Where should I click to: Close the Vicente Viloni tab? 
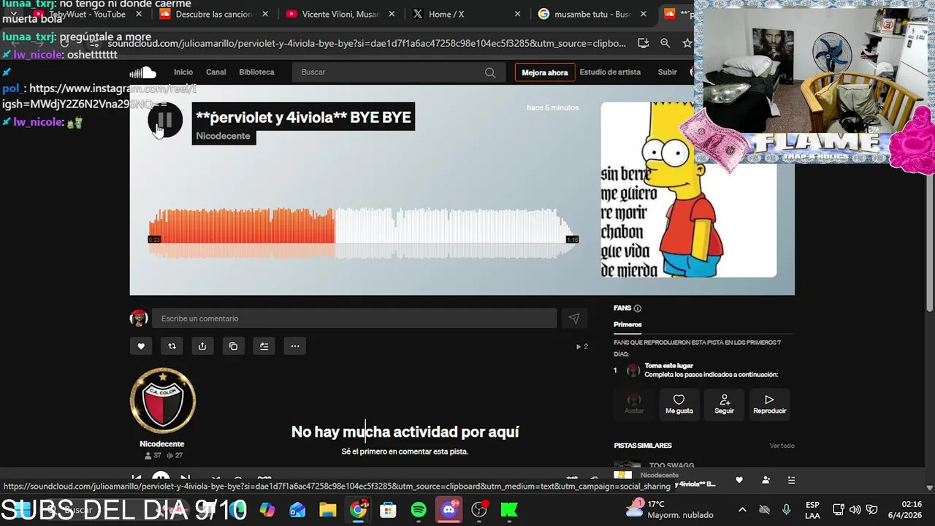[x=392, y=14]
